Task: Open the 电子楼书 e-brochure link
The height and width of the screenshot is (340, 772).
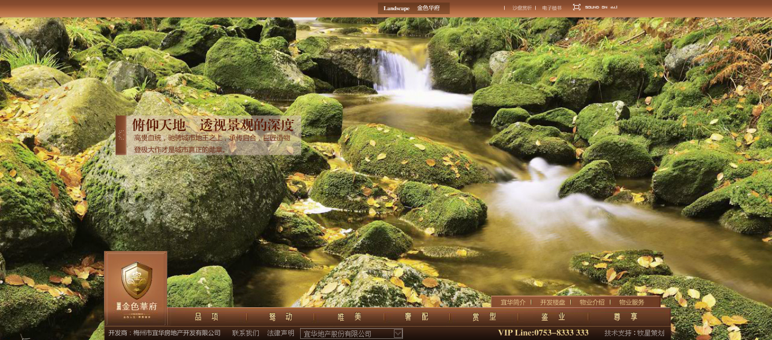Action: (552, 8)
